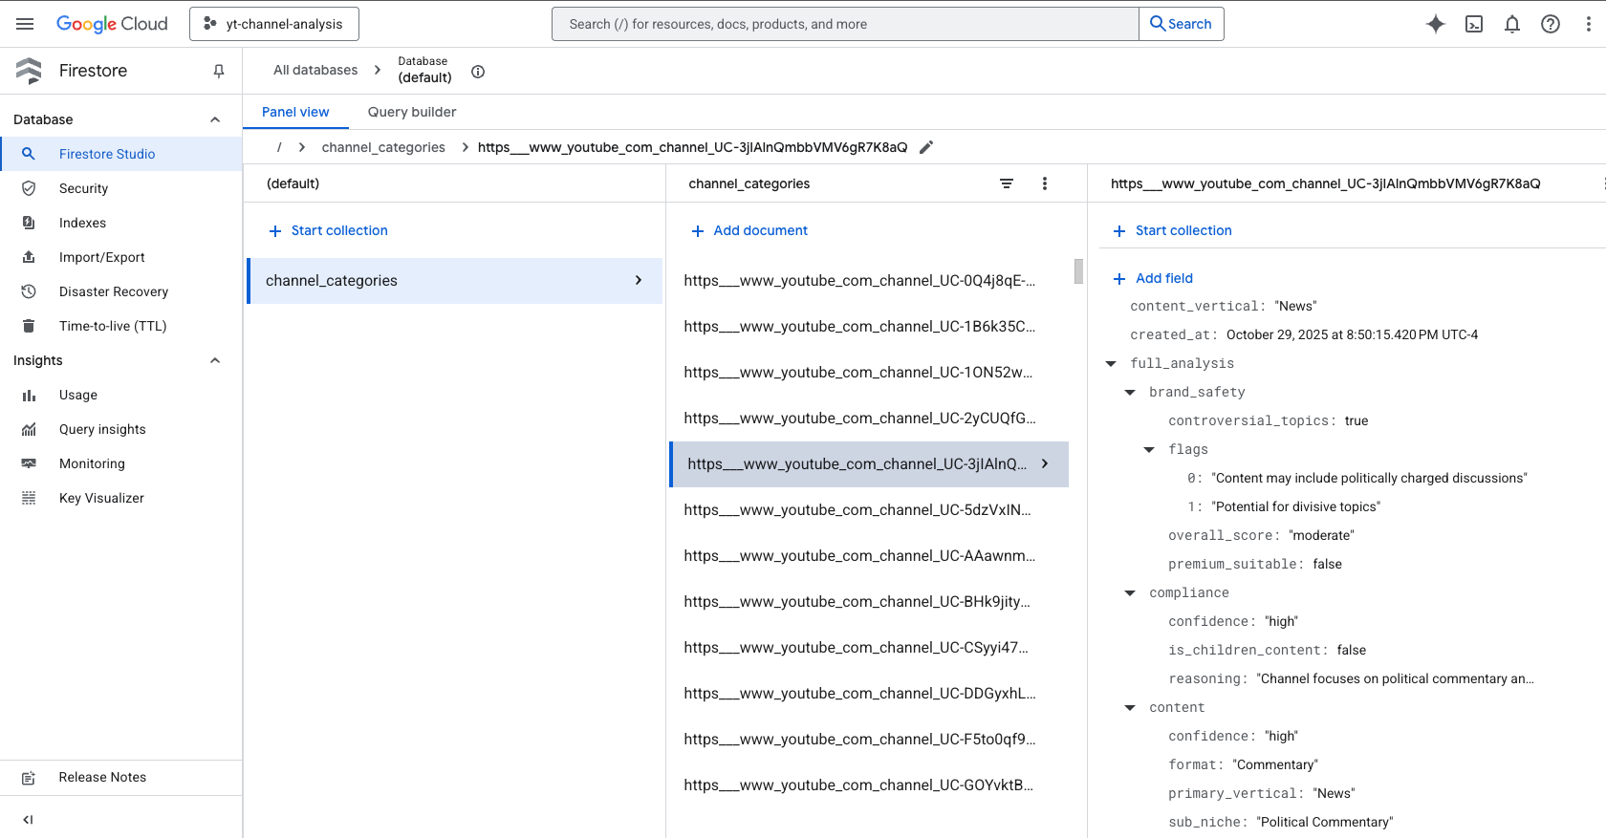Collapse the full_analysis field tree
Image resolution: width=1606 pixels, height=838 pixels.
tap(1111, 363)
